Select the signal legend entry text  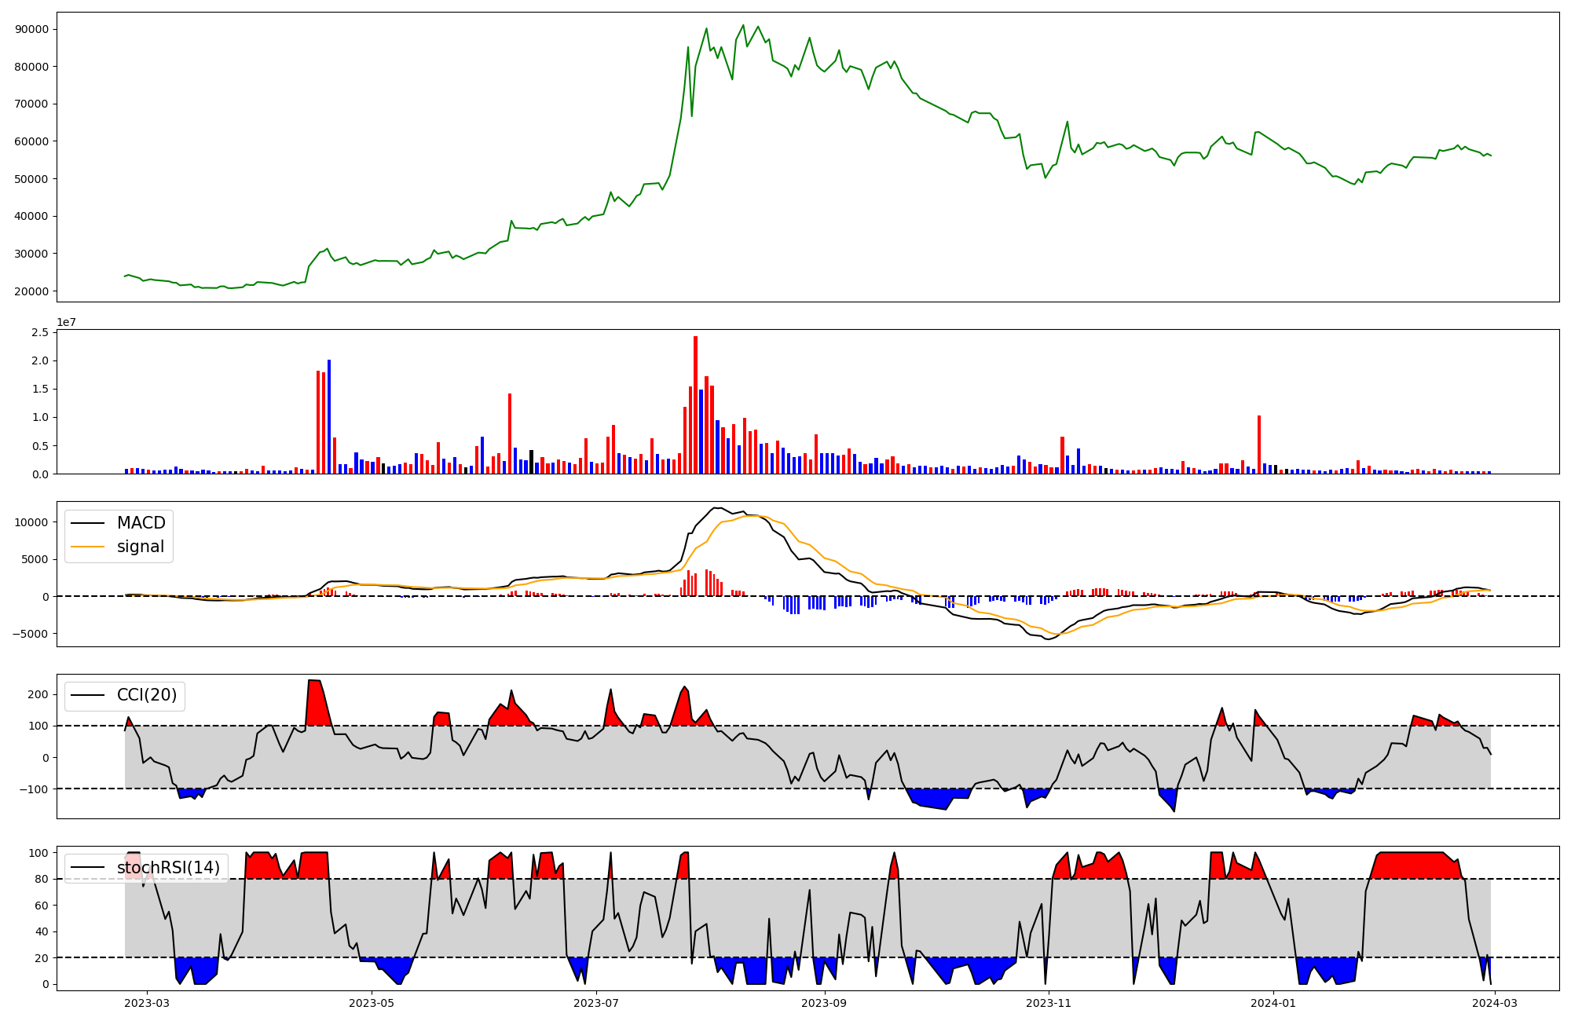(x=140, y=547)
